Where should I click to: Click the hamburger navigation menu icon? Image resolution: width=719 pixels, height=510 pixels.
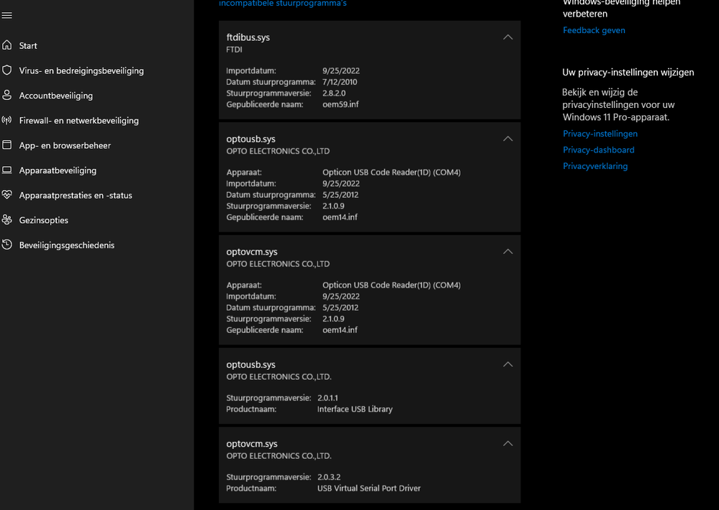coord(7,15)
